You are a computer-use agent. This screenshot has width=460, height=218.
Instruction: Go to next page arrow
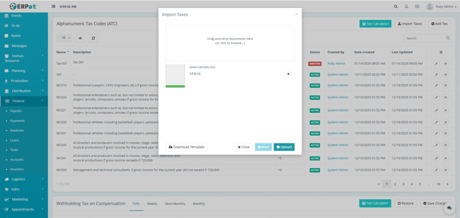click(447, 184)
